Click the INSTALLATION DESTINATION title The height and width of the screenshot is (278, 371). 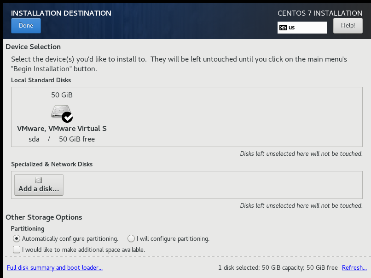point(61,13)
